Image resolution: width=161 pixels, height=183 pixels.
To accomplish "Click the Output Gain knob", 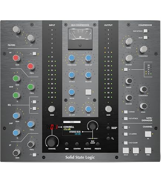I will (108, 109).
